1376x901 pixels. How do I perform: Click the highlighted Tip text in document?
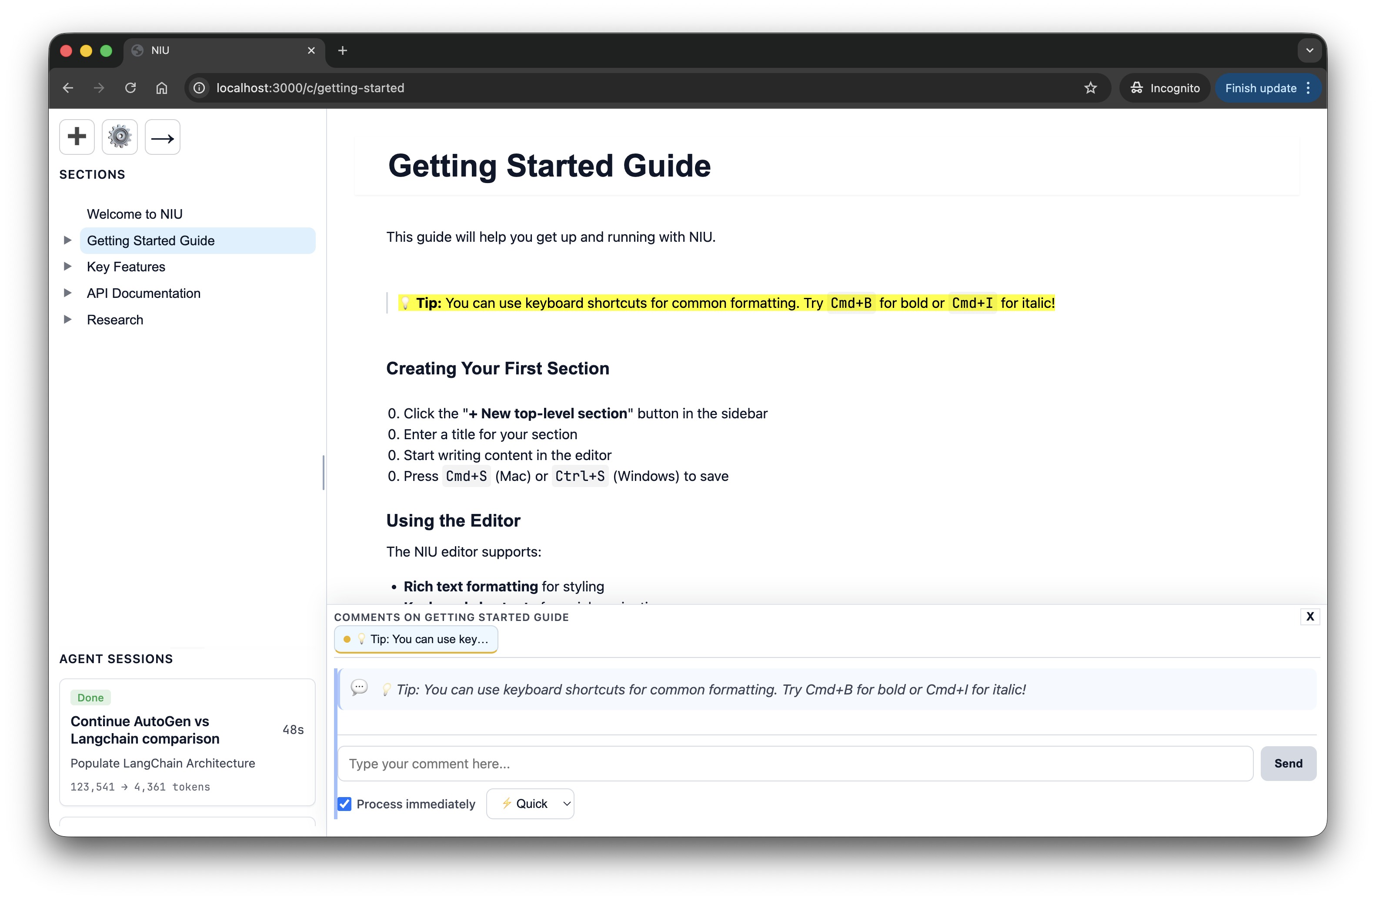727,303
